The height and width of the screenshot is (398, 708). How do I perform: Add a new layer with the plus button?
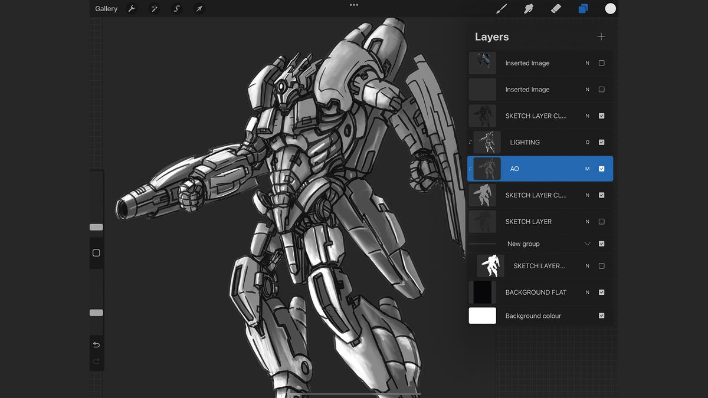click(601, 36)
